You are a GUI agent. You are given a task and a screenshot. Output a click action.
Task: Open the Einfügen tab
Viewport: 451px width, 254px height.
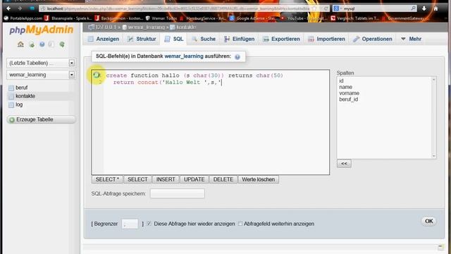[240, 39]
